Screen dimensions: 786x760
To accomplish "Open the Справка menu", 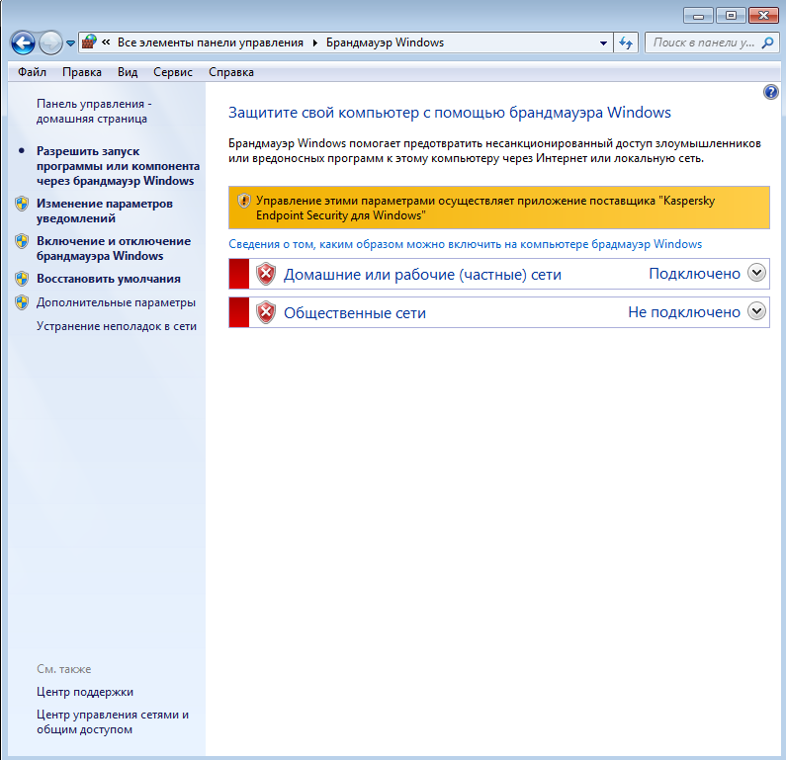I will pos(231,72).
